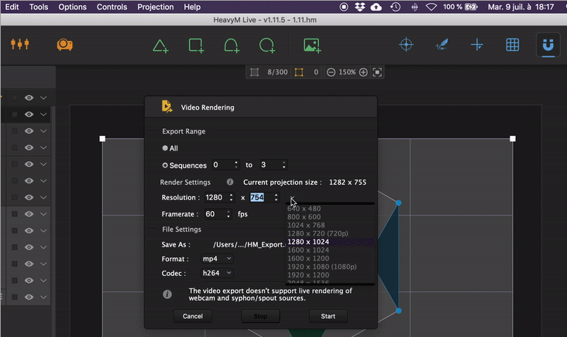Toggle the grid display icon
Image resolution: width=567 pixels, height=337 pixels.
pyautogui.click(x=513, y=45)
